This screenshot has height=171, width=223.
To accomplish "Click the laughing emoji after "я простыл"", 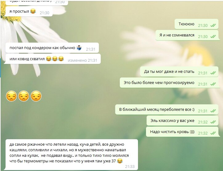I will (33, 11).
